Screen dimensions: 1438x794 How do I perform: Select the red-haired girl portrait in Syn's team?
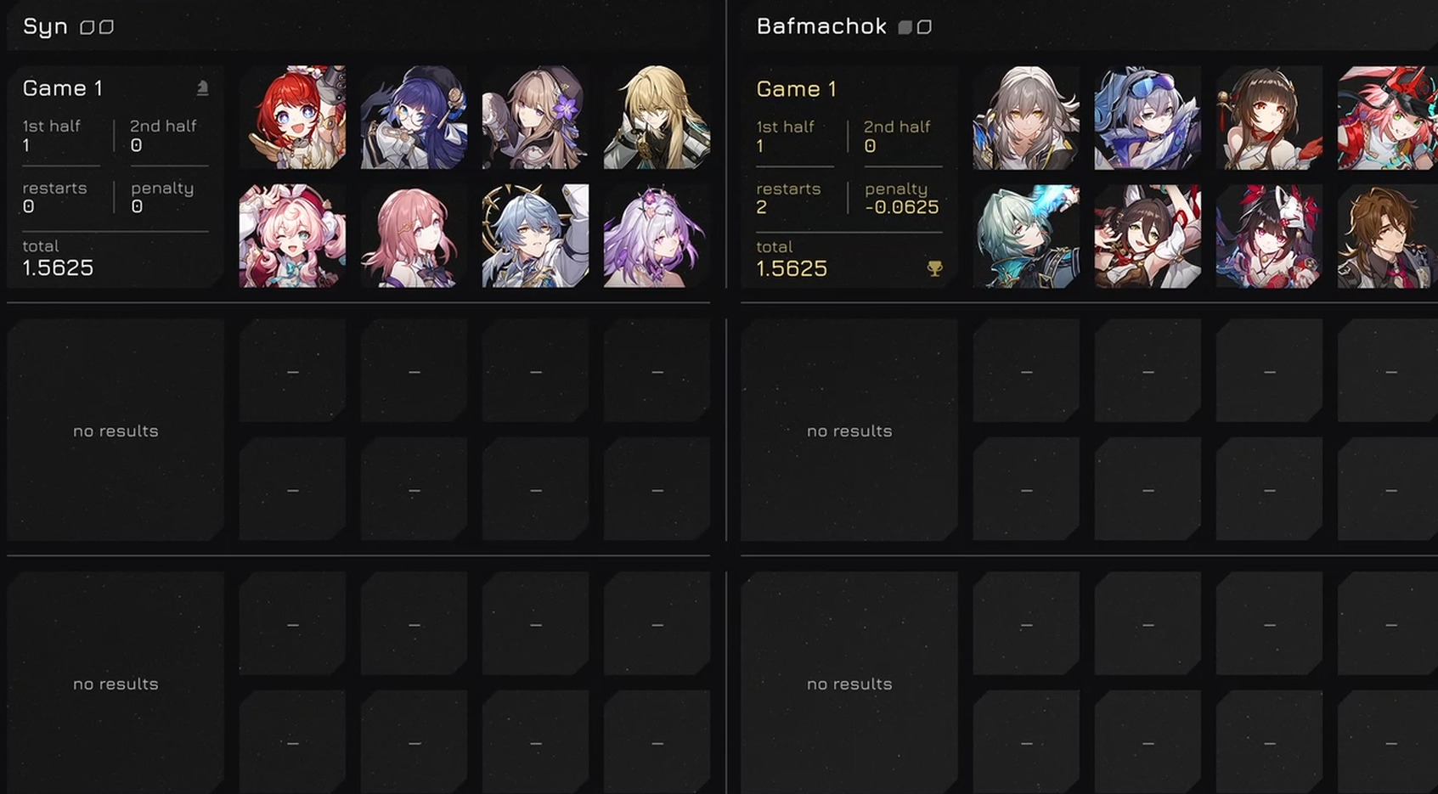pos(292,117)
